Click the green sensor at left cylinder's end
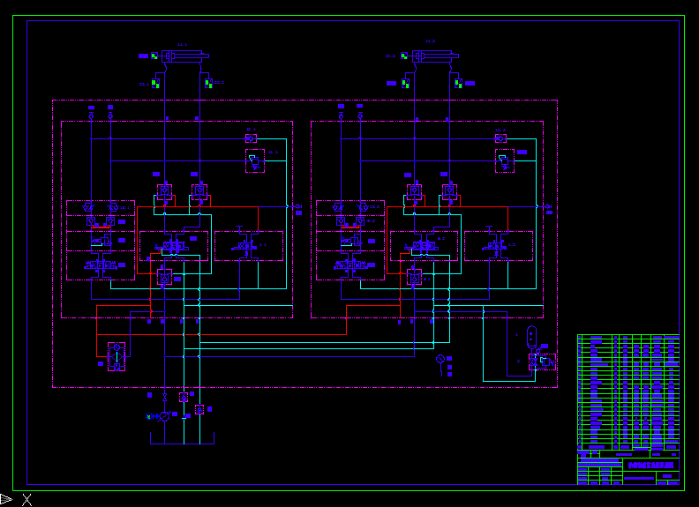Image resolution: width=699 pixels, height=507 pixels. (154, 56)
